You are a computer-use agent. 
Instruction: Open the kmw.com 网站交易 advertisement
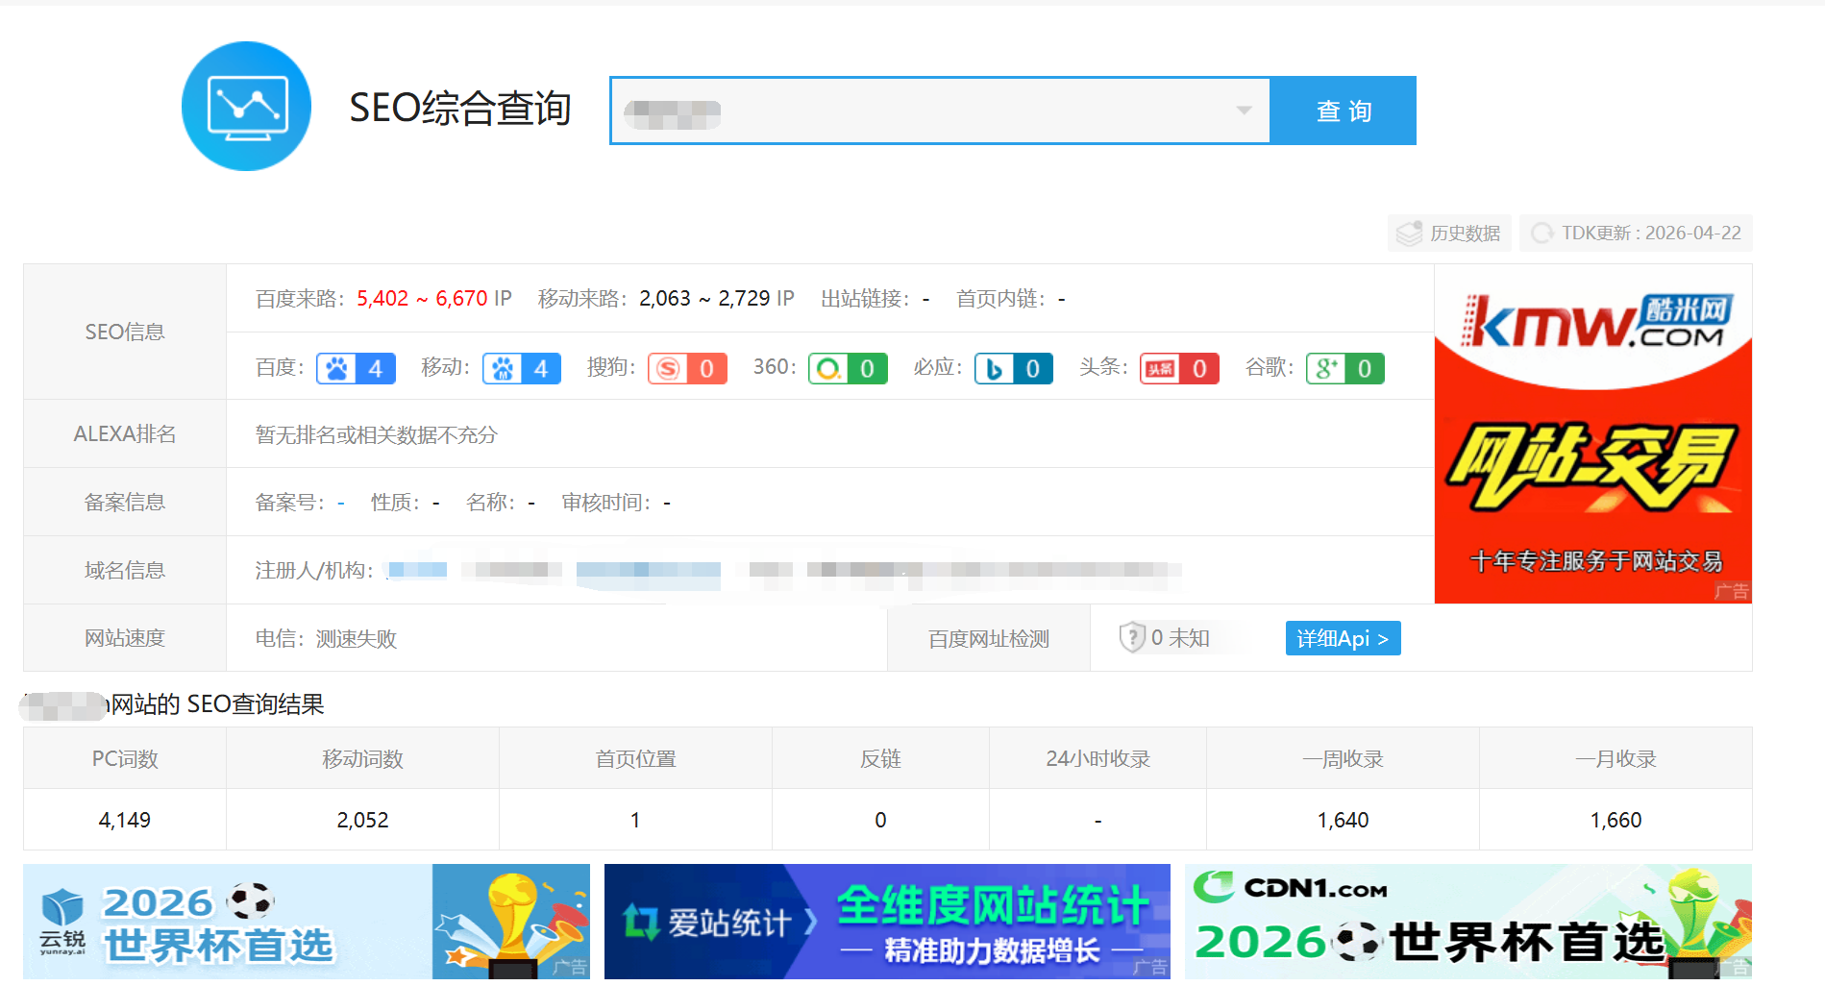[1592, 434]
